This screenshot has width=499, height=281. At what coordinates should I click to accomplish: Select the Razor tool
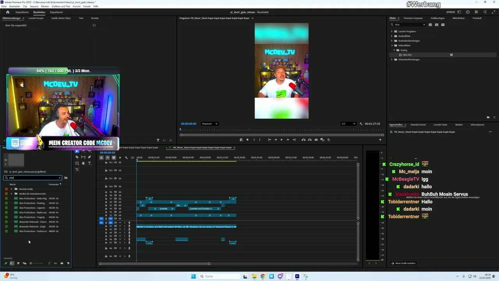[77, 157]
